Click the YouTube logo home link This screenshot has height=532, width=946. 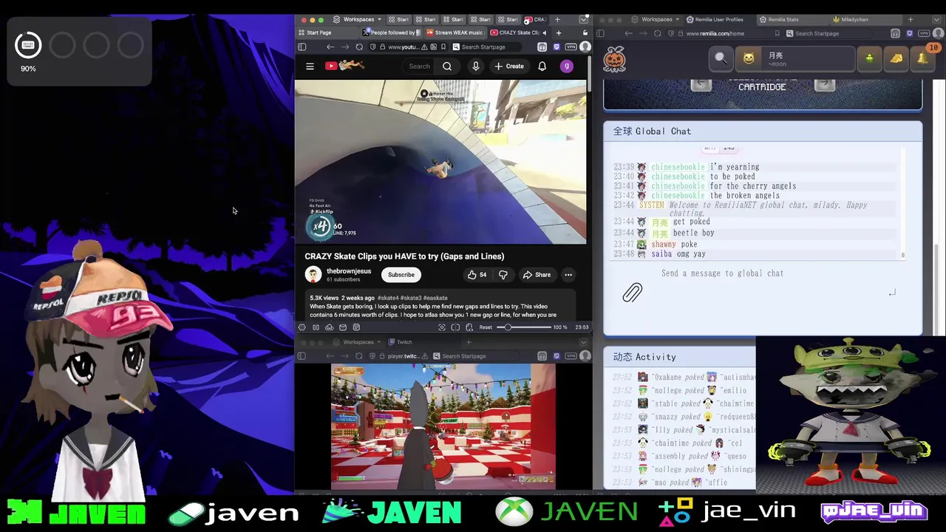click(x=345, y=66)
